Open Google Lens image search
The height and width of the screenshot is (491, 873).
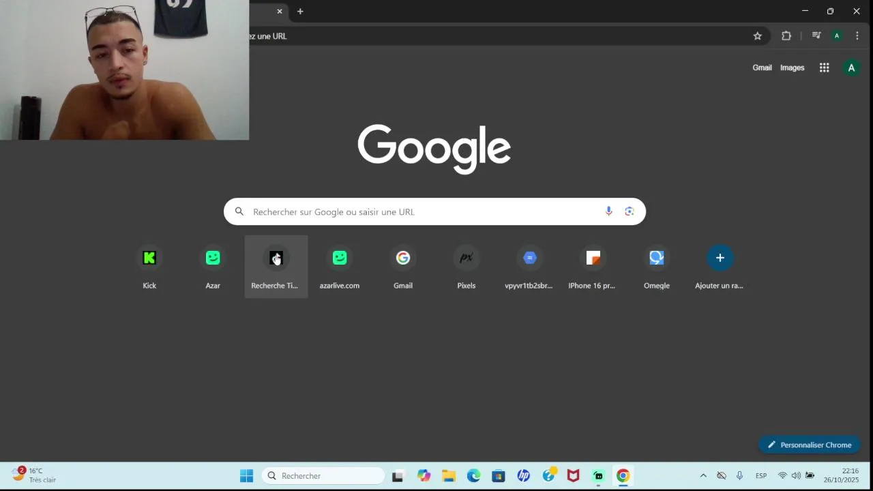[630, 211]
